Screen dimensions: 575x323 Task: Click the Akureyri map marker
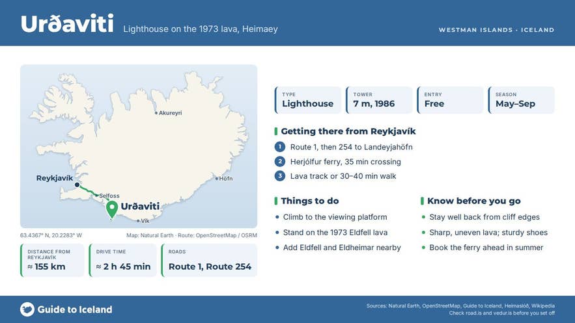point(156,113)
